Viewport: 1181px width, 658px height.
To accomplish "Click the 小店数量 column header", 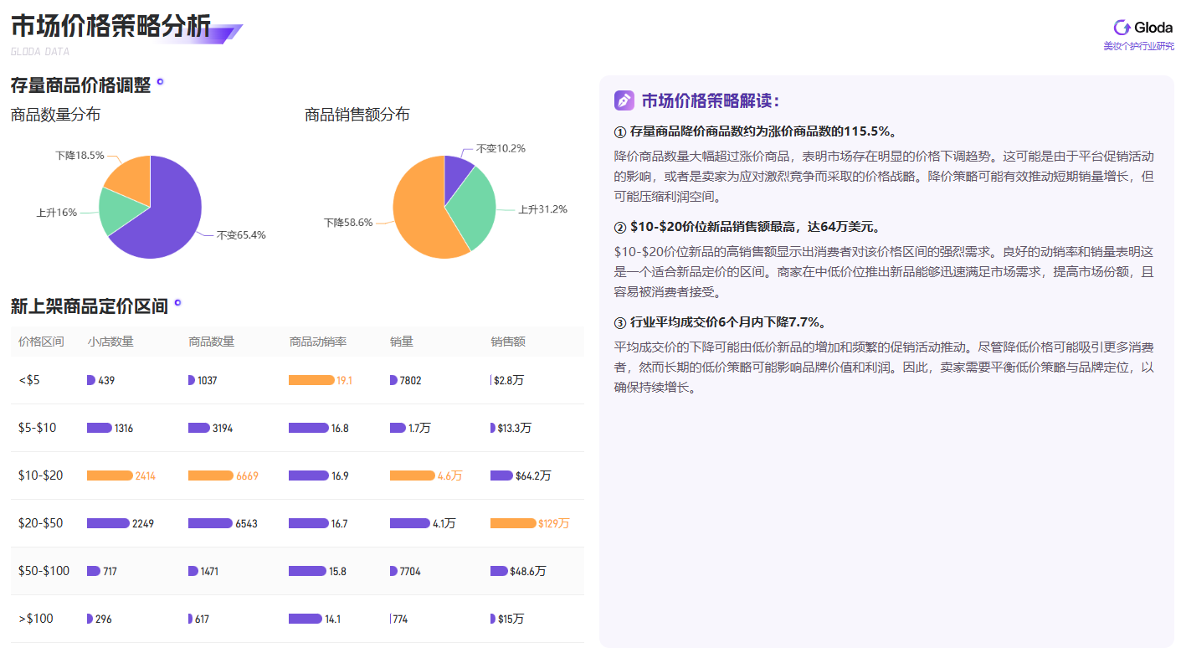I will pyautogui.click(x=110, y=342).
